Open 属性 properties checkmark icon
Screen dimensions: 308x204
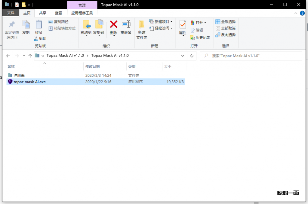pos(183,25)
